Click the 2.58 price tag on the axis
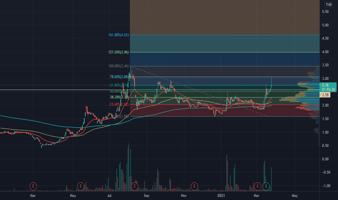 (325, 95)
